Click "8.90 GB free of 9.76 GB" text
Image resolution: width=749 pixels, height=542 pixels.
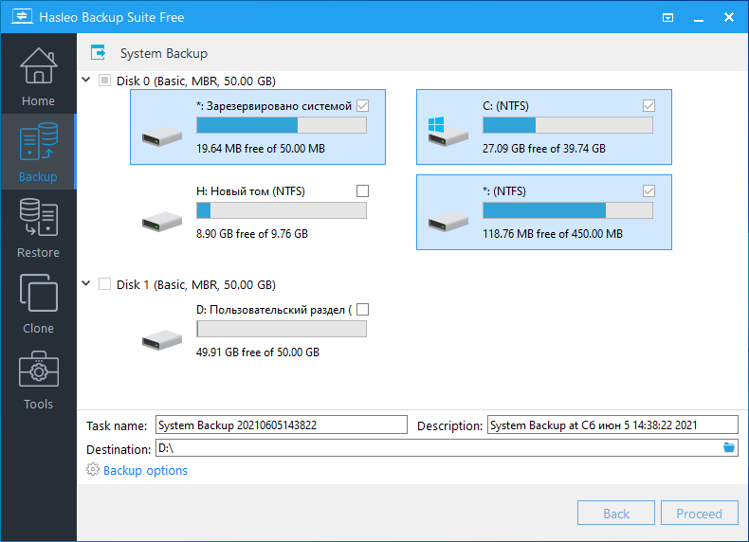pyautogui.click(x=252, y=234)
